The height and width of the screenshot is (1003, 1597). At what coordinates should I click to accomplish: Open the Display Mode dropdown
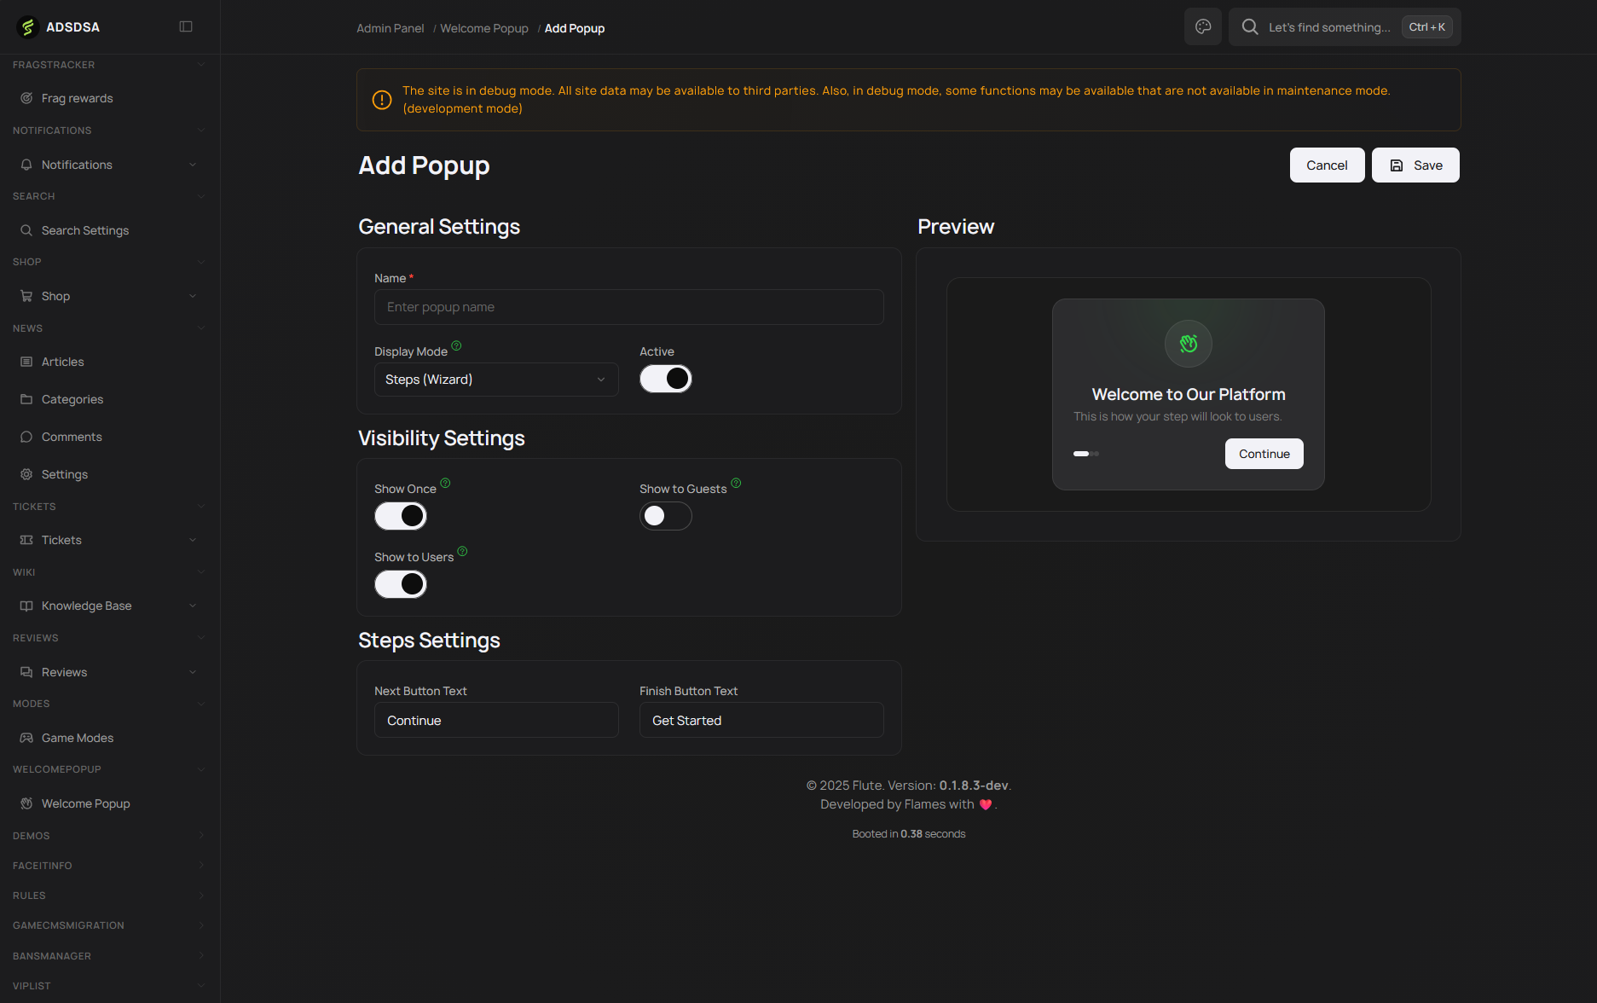[495, 380]
